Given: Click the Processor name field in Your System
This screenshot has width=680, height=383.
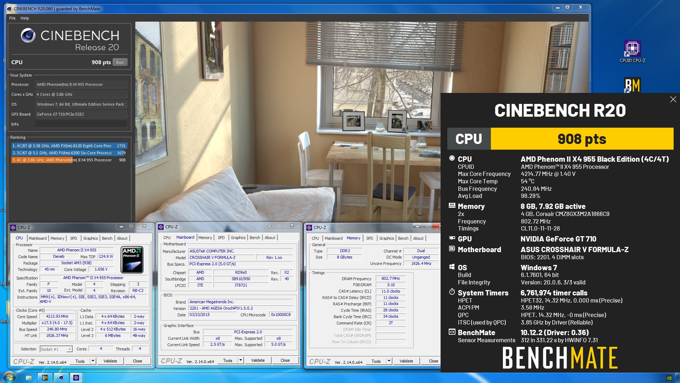Looking at the screenshot, I should 81,84.
